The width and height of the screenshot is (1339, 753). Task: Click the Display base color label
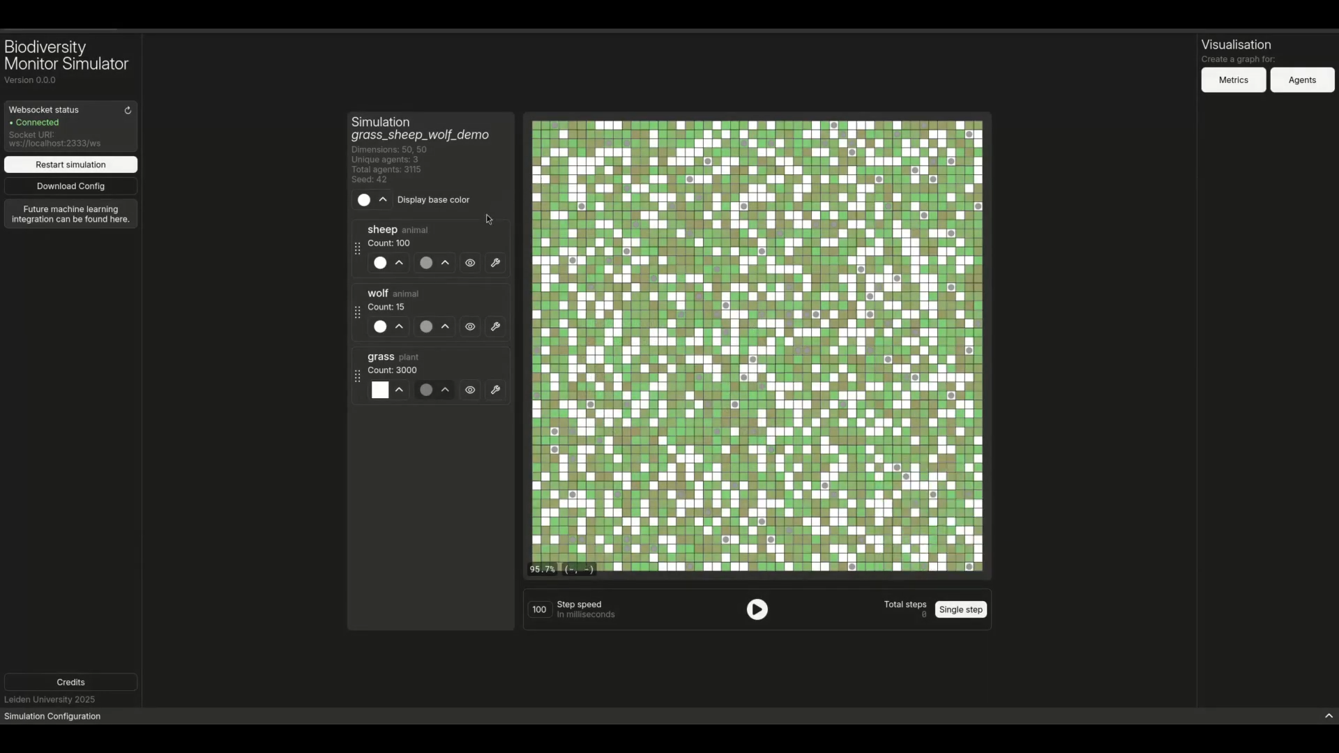(433, 200)
